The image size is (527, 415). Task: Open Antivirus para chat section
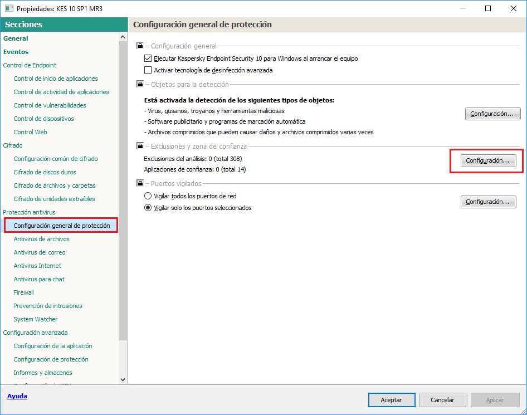(x=39, y=279)
